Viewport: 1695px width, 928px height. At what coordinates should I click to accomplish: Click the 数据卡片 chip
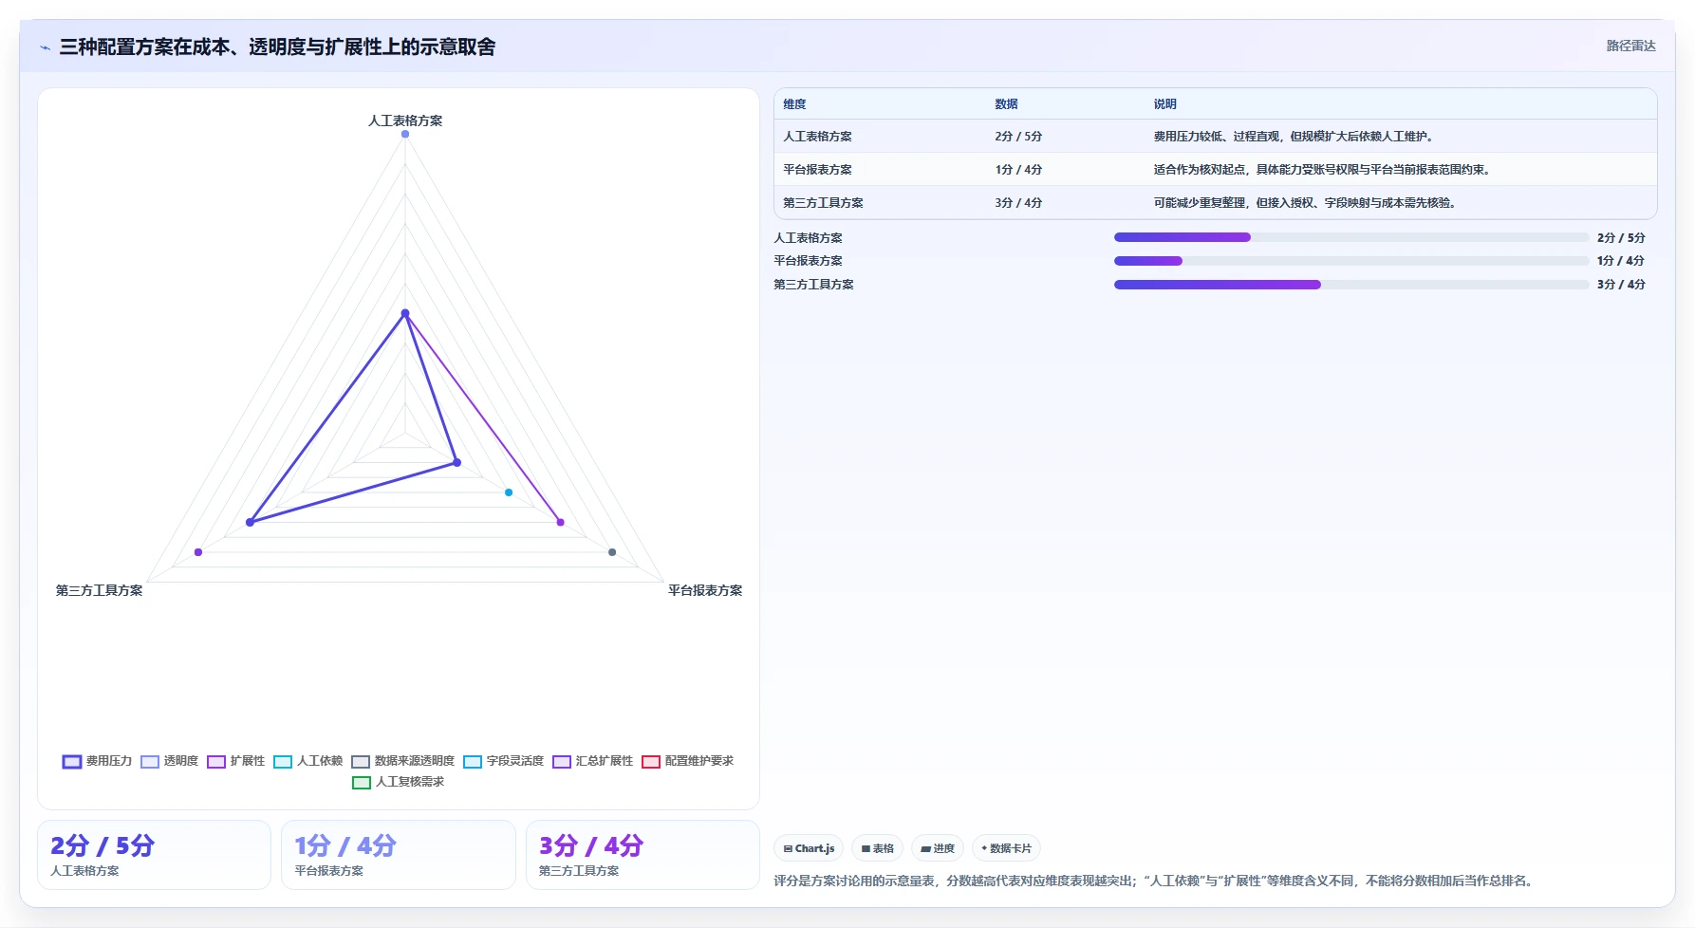click(1006, 848)
